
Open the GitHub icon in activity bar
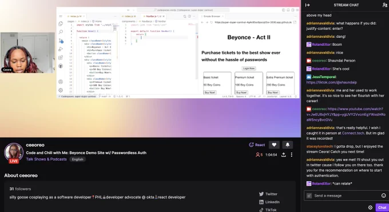(61, 66)
